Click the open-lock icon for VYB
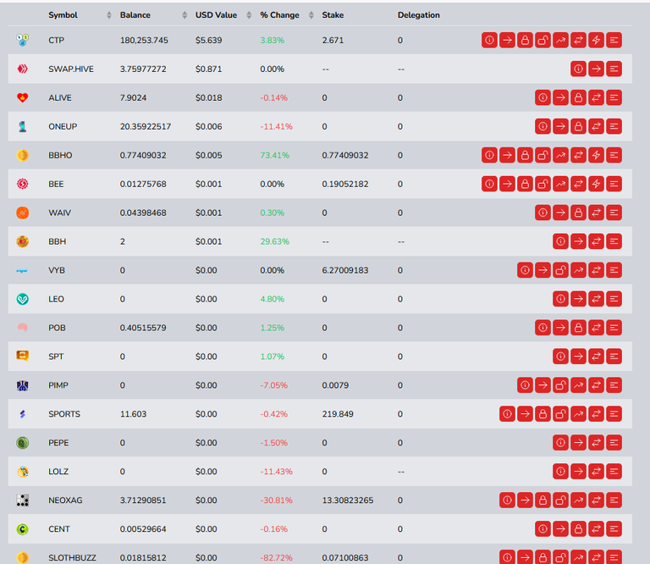Image resolution: width=650 pixels, height=564 pixels. coord(560,270)
